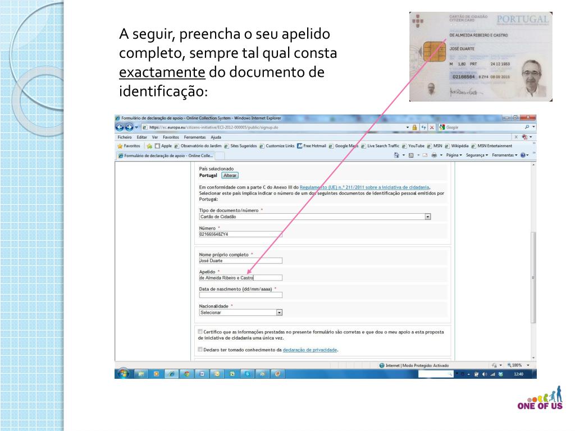Click the security lock icon in address bar
The image size is (575, 431).
[x=414, y=127]
